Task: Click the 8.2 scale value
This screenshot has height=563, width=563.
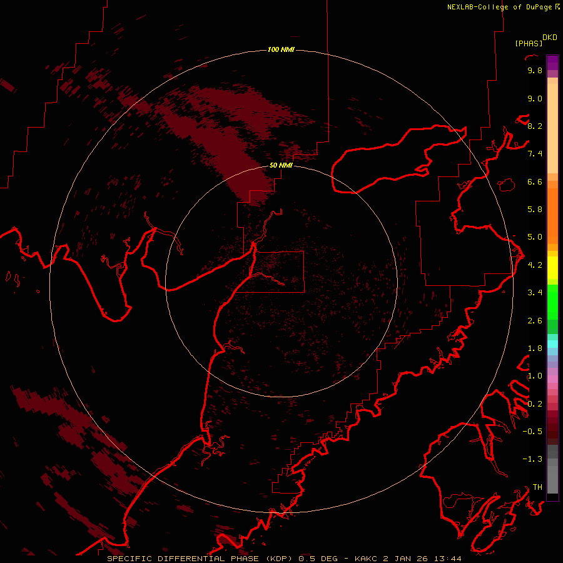Action: (535, 126)
